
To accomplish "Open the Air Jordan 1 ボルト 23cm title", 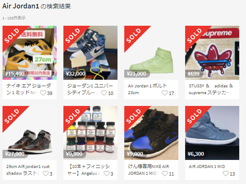I will pos(147,89).
